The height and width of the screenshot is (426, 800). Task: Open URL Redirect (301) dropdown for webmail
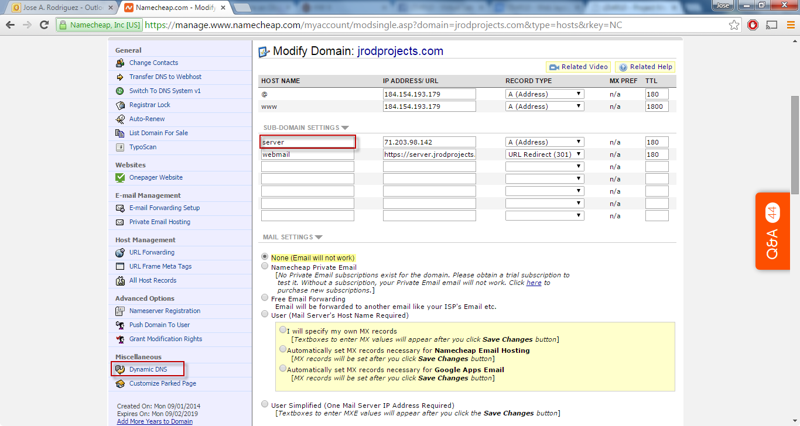coord(545,154)
